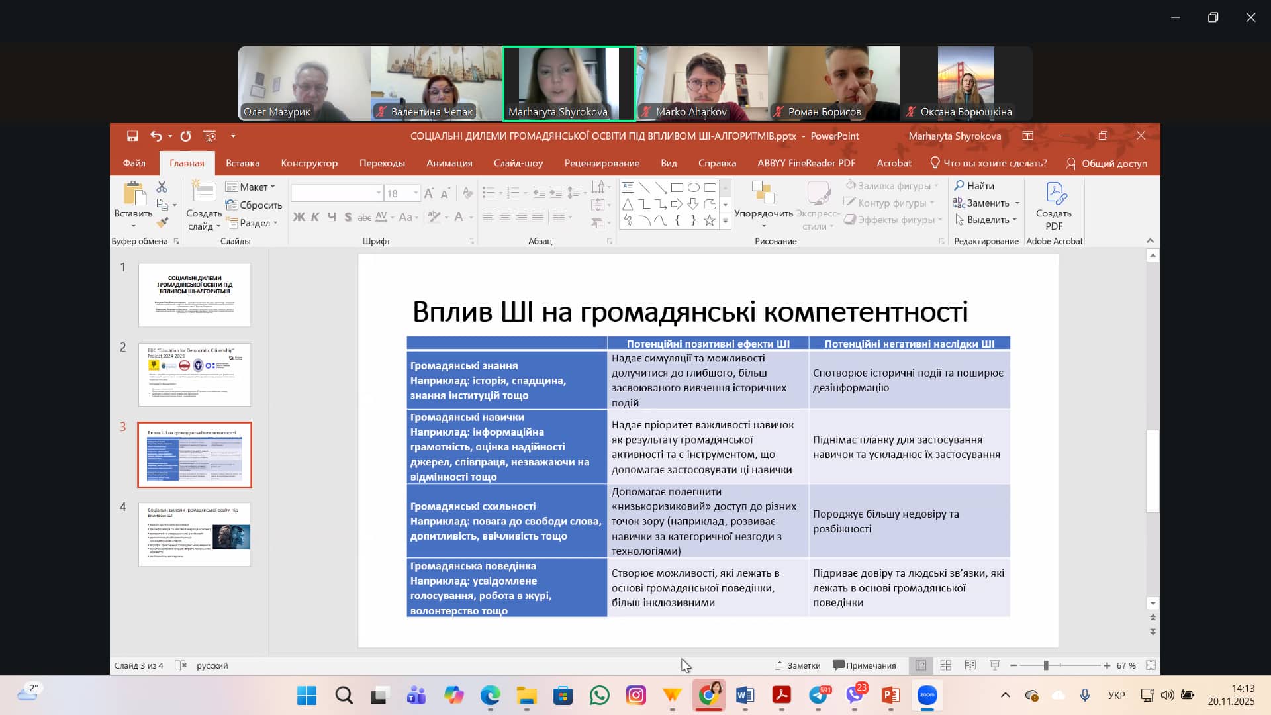Open the Анимация ribbon tab
The image size is (1271, 715).
pos(449,163)
